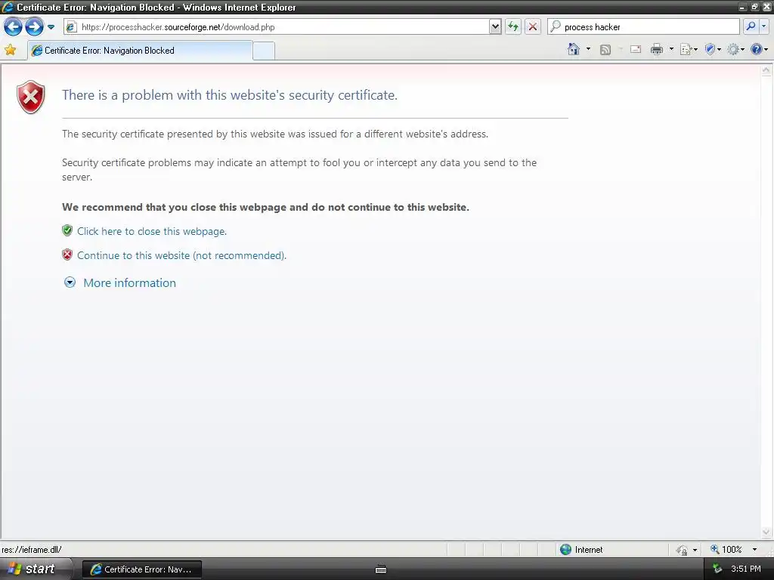Click the Print icon
774x580 pixels.
(x=657, y=49)
